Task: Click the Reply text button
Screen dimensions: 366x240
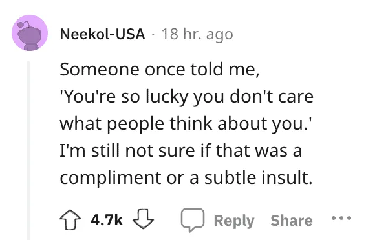Action: coord(234,221)
